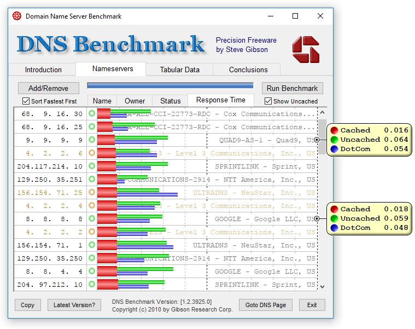Viewport: 415px width, 329px height.
Task: Select IP address 156.154.71.1
Action: 50,245
